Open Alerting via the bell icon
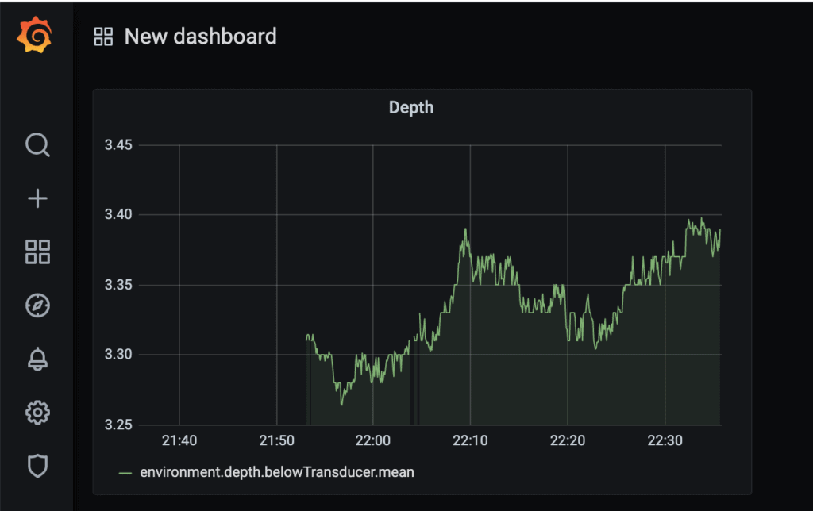The height and width of the screenshot is (511, 813). [x=37, y=359]
